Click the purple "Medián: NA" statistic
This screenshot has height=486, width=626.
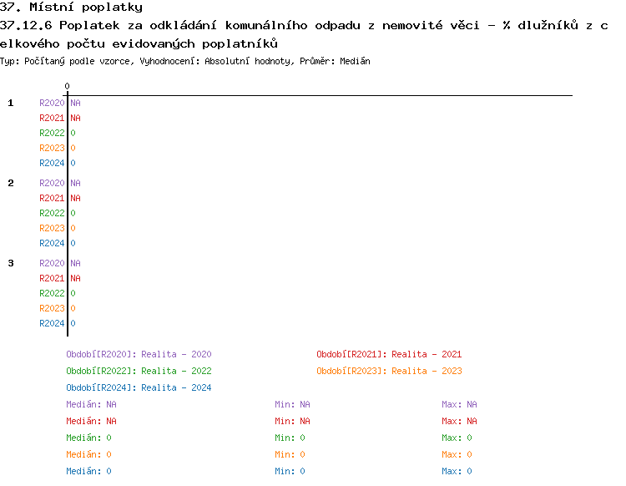click(x=91, y=404)
